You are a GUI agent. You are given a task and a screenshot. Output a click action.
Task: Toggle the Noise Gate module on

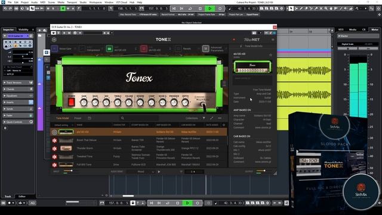(x=55, y=49)
